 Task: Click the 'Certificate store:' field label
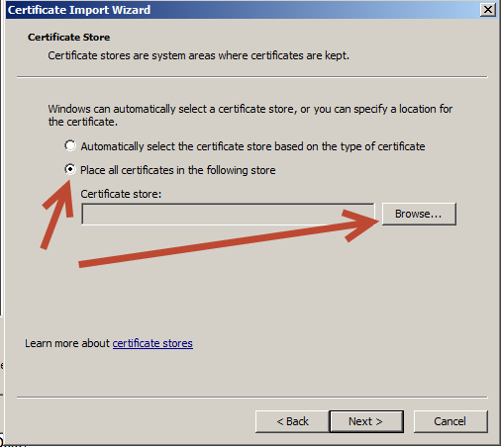pyautogui.click(x=121, y=194)
